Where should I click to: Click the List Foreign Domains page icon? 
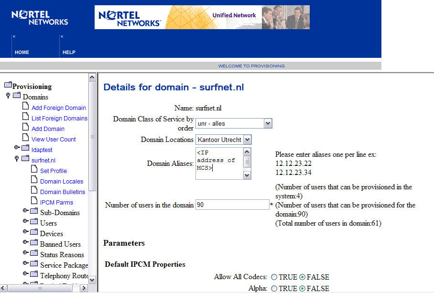25,116
